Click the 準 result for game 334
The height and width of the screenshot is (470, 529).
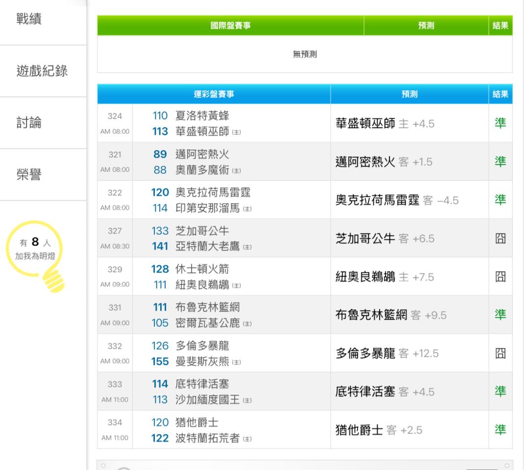click(500, 429)
